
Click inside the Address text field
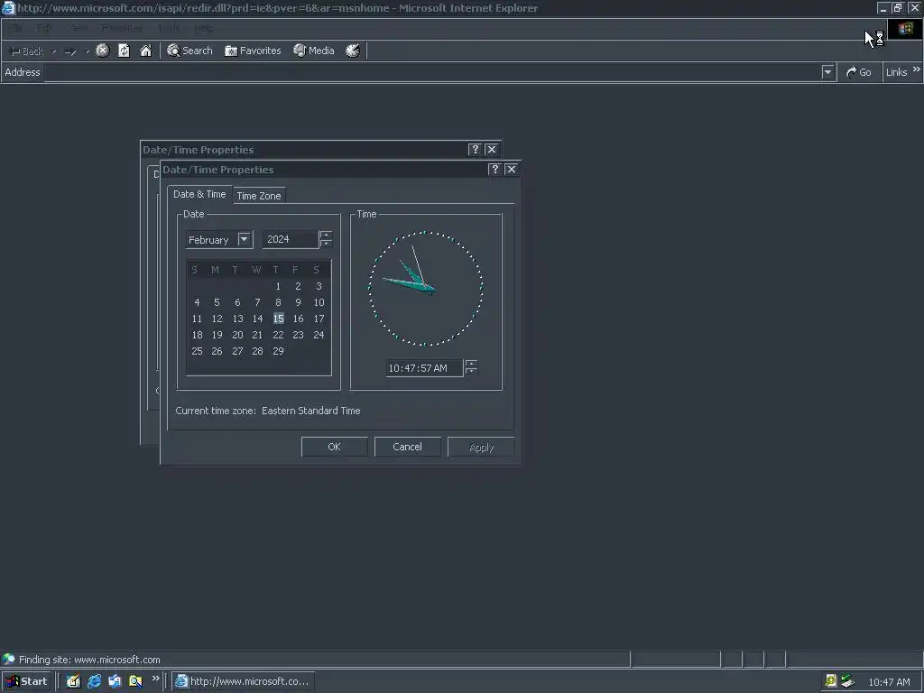pyautogui.click(x=432, y=72)
